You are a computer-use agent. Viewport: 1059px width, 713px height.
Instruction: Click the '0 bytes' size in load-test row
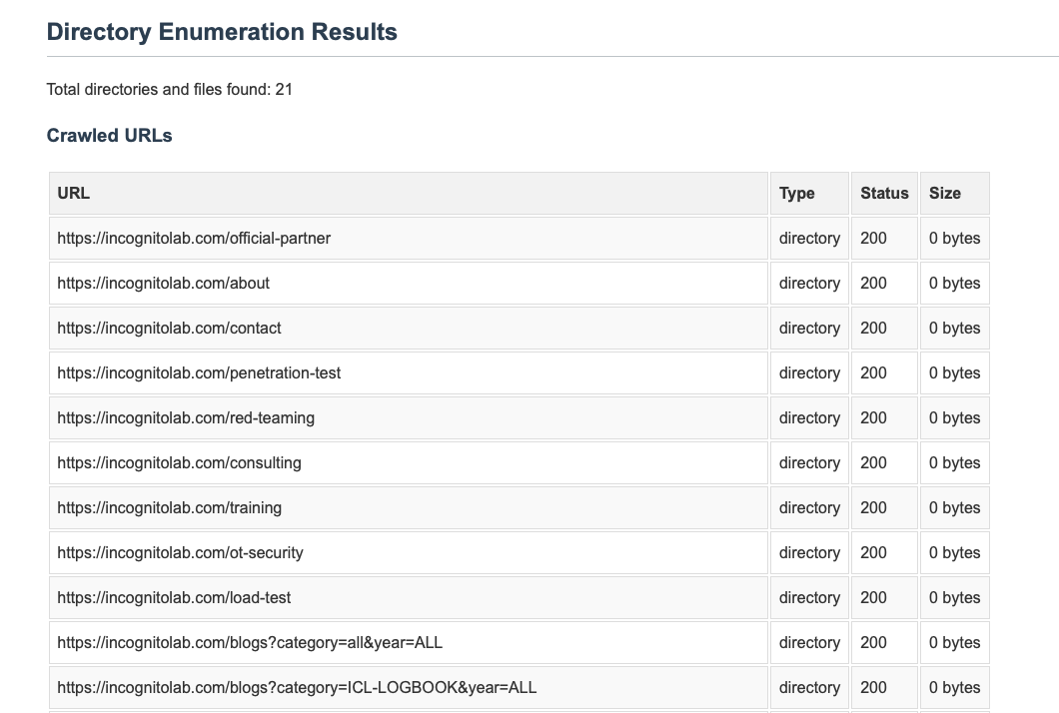(954, 597)
